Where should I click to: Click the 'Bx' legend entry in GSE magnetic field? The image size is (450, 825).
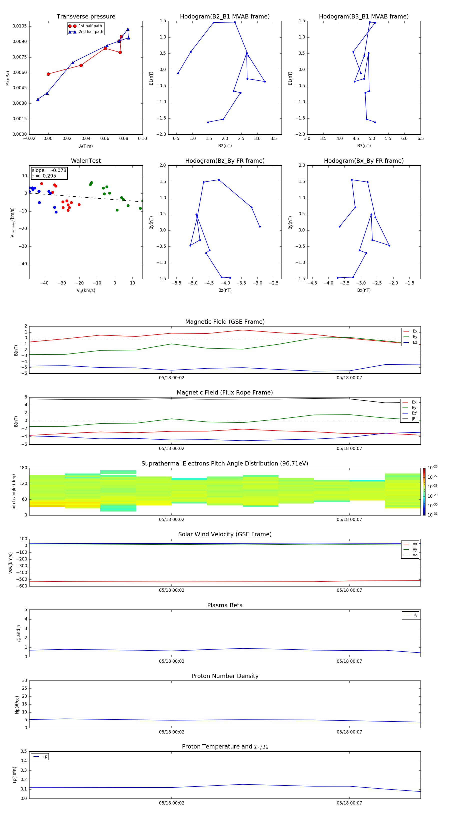click(x=410, y=331)
